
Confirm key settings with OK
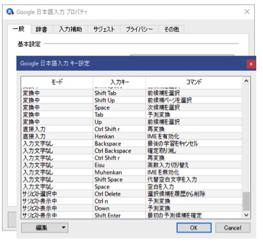point(194,228)
